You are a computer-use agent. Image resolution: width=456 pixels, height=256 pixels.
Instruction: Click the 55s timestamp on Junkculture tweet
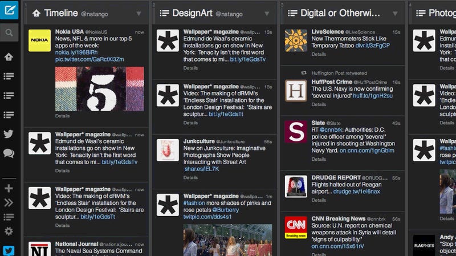268,141
